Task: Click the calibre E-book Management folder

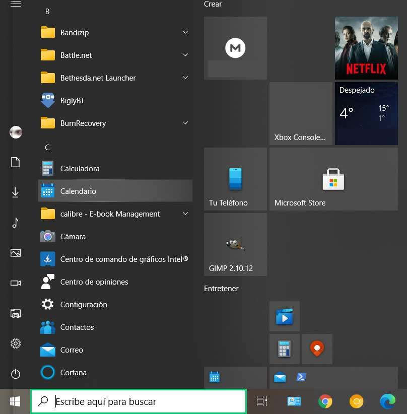Action: tap(115, 214)
